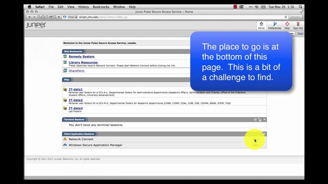328x184 pixels.
Task: Open the Edit menu
Action: point(60,7)
